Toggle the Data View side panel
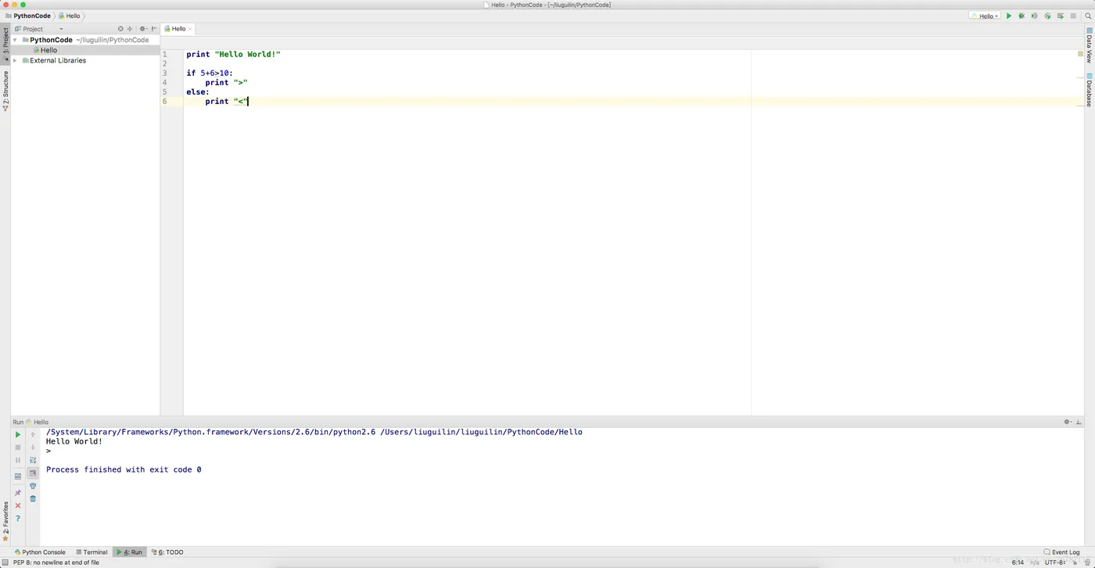 click(1090, 45)
